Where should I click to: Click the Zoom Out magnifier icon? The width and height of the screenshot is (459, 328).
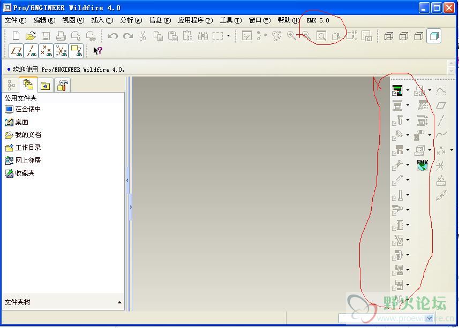pos(306,36)
